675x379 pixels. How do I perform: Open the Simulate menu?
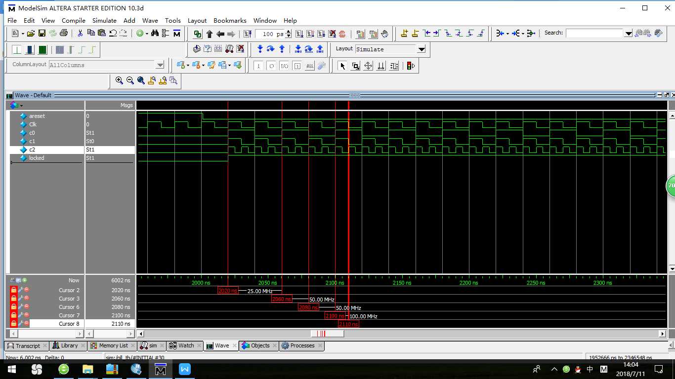pyautogui.click(x=104, y=20)
